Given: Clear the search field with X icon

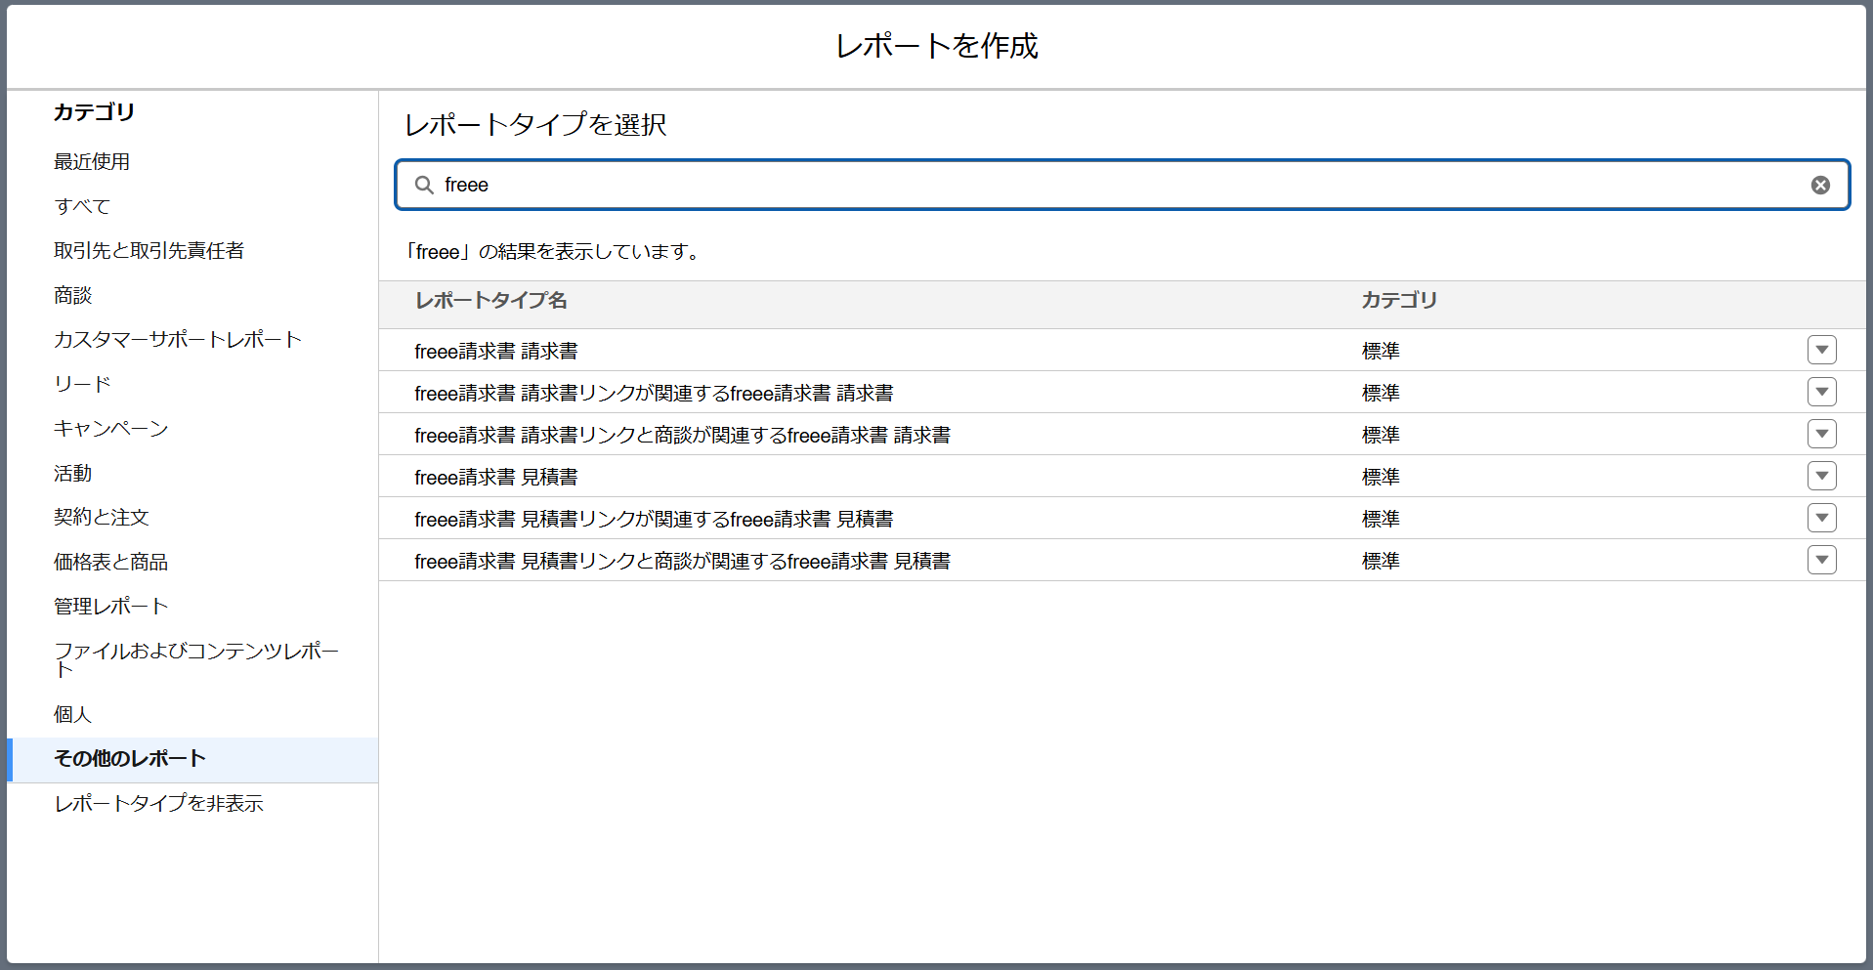Looking at the screenshot, I should coord(1820,185).
